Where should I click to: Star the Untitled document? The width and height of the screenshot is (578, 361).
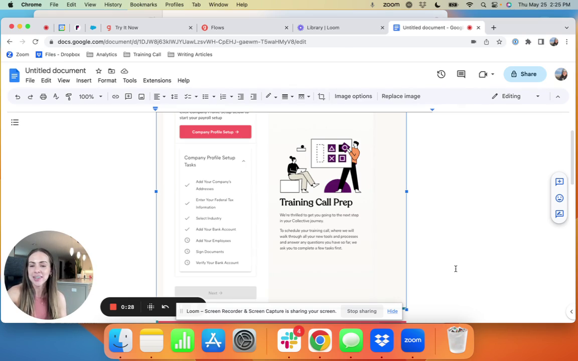(99, 71)
